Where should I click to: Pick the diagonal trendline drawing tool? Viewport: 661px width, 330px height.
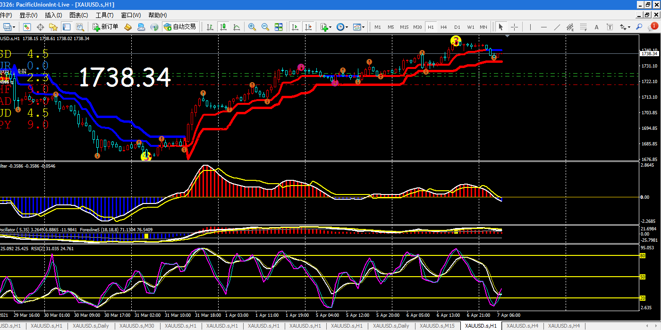click(557, 27)
